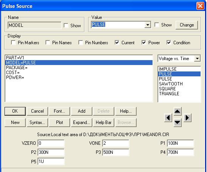207x172 pixels.
Task: Expand the Voltage vs. Time dropdown
Action: click(197, 59)
